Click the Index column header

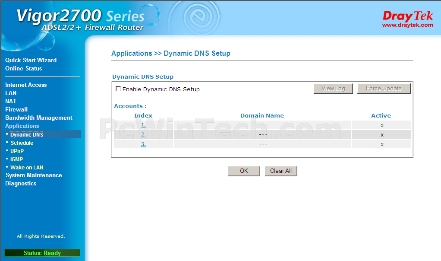click(x=143, y=115)
